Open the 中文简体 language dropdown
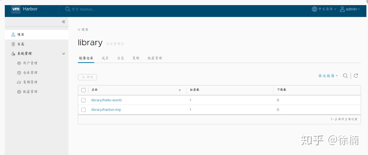The height and width of the screenshot is (155, 368). point(327,9)
